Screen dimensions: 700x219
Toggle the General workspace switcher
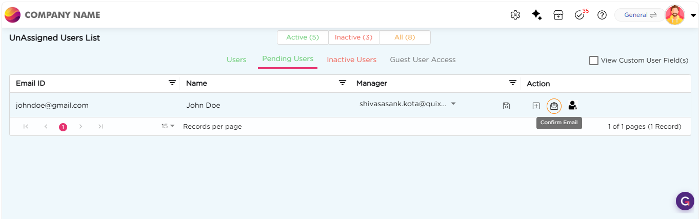640,15
